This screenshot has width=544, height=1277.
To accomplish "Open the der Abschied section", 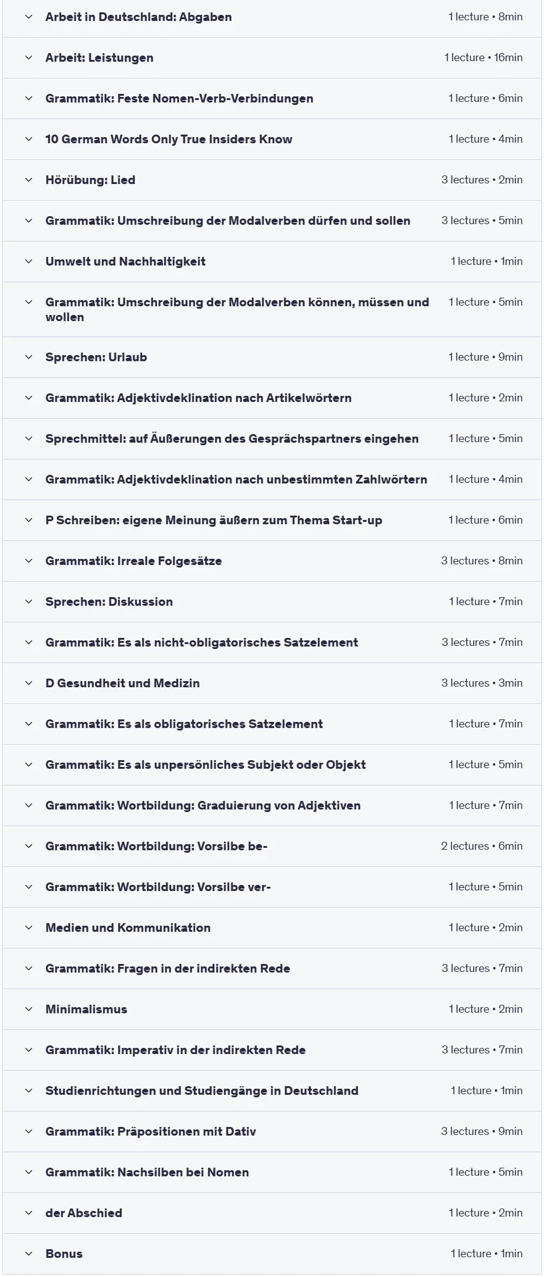I will coord(272,1213).
